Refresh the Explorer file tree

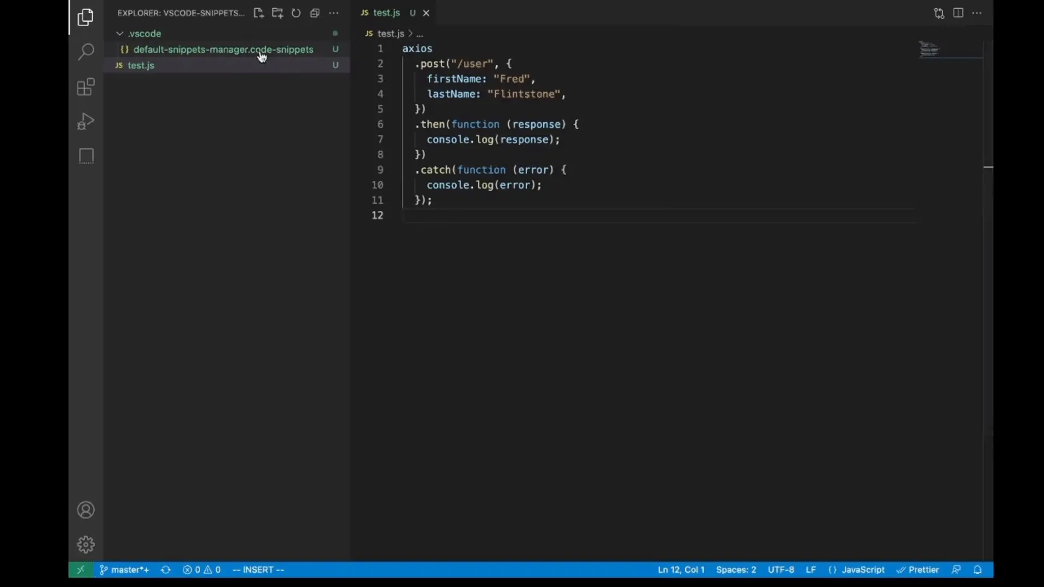[296, 13]
